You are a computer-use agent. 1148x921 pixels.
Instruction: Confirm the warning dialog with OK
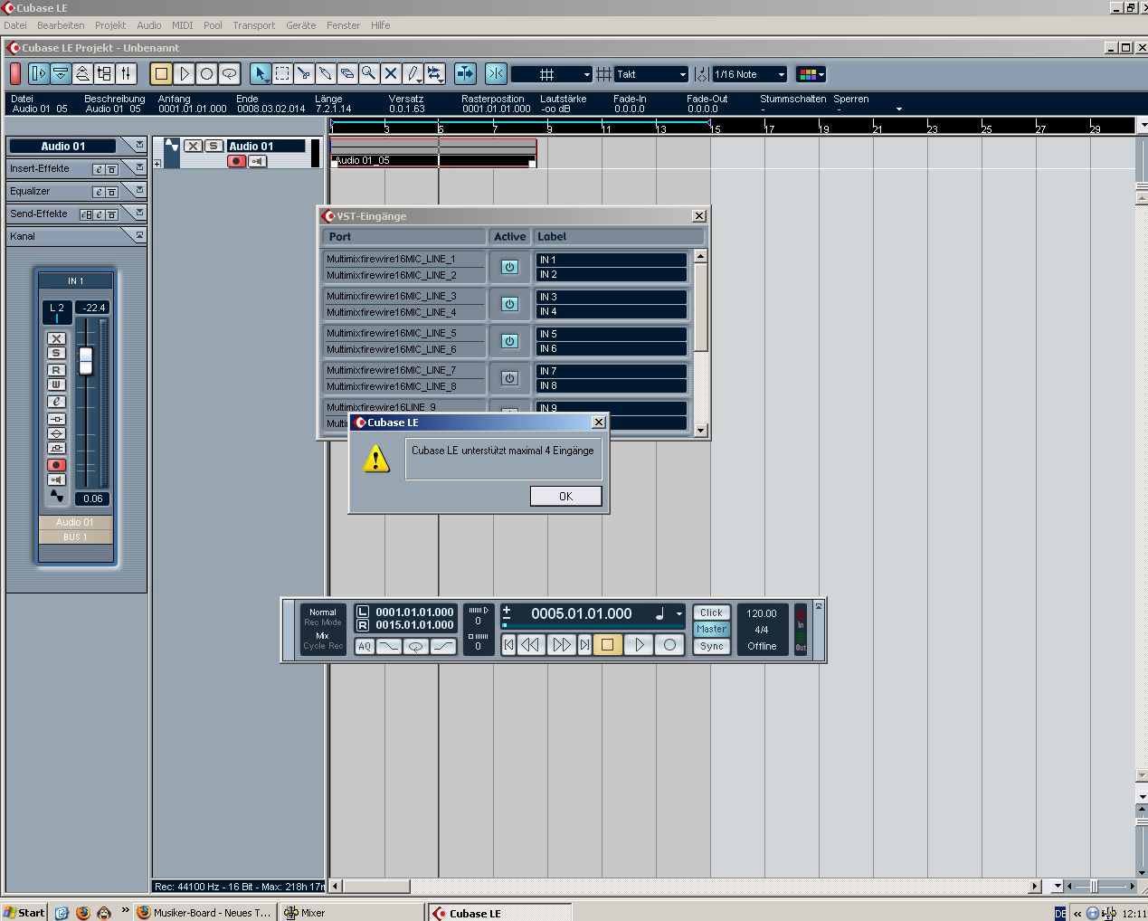pyautogui.click(x=566, y=496)
